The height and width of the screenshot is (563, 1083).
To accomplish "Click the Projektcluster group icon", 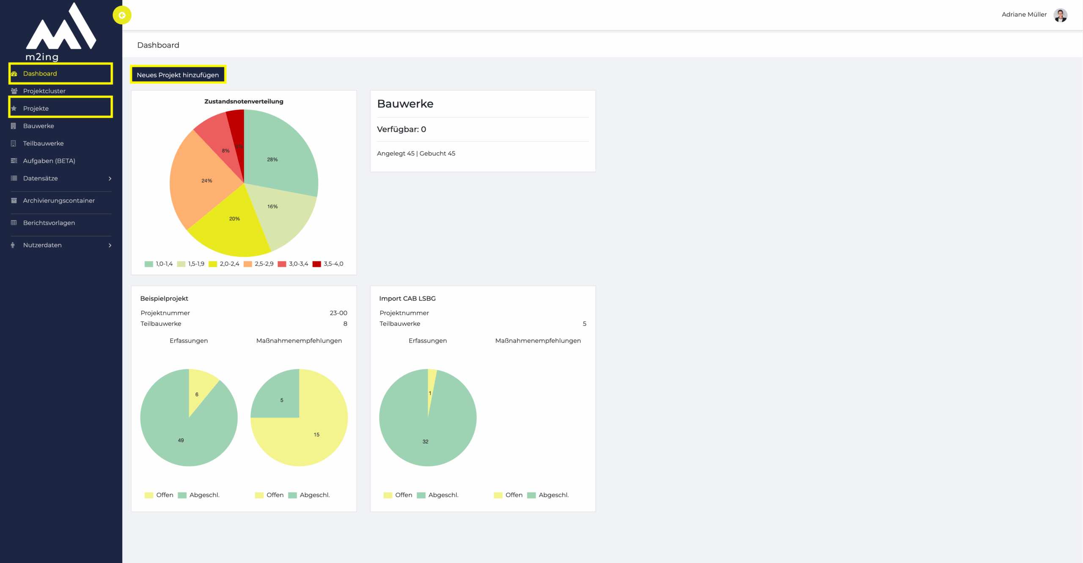I will [x=14, y=91].
